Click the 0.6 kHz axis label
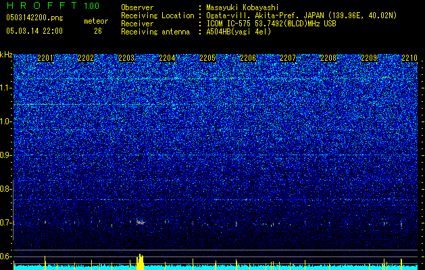The height and width of the screenshot is (270, 425). [5, 256]
